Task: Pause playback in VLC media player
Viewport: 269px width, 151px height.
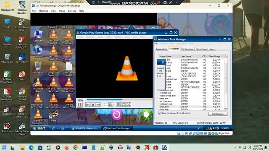Action: [x=80, y=104]
